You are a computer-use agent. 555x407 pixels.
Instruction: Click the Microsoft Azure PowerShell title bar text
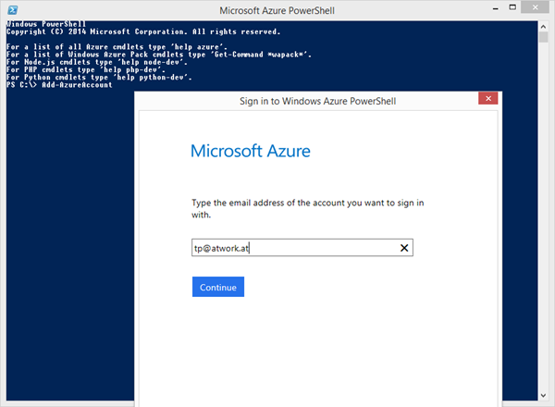277,11
